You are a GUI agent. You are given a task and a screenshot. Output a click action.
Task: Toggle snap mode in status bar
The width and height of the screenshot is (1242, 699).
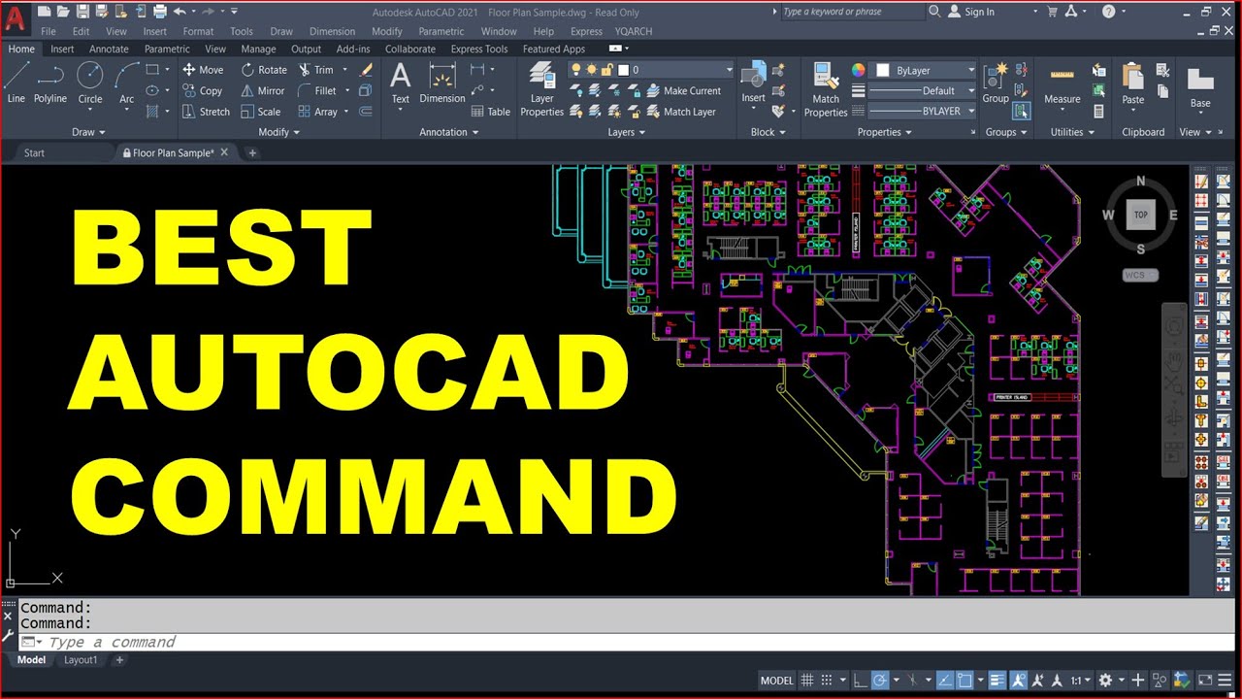pos(827,681)
